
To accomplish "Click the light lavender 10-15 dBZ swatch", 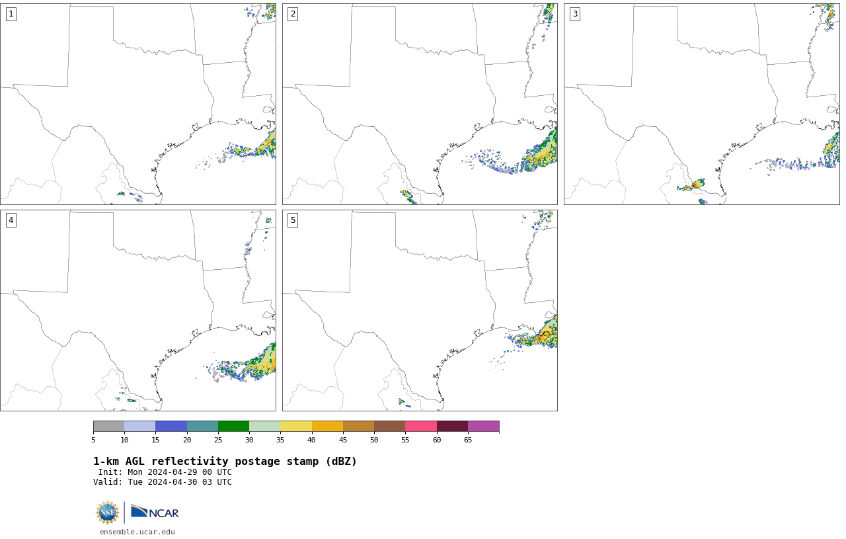I will (139, 427).
